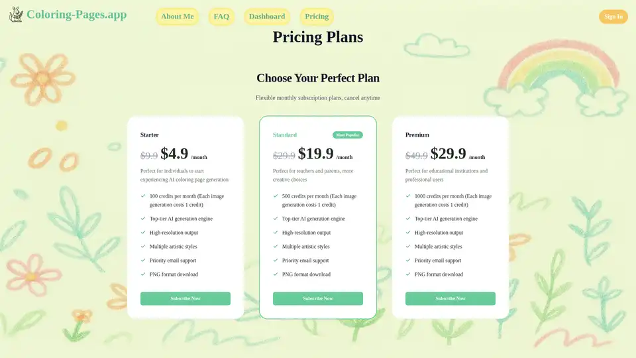Click the Most Popular badge
Screen dimensions: 636x358
[x=348, y=135]
